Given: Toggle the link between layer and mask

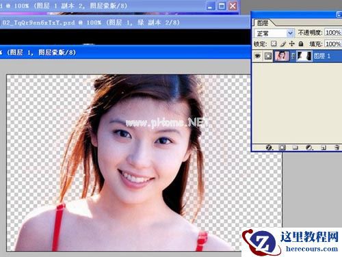Looking at the screenshot, I should [x=293, y=56].
